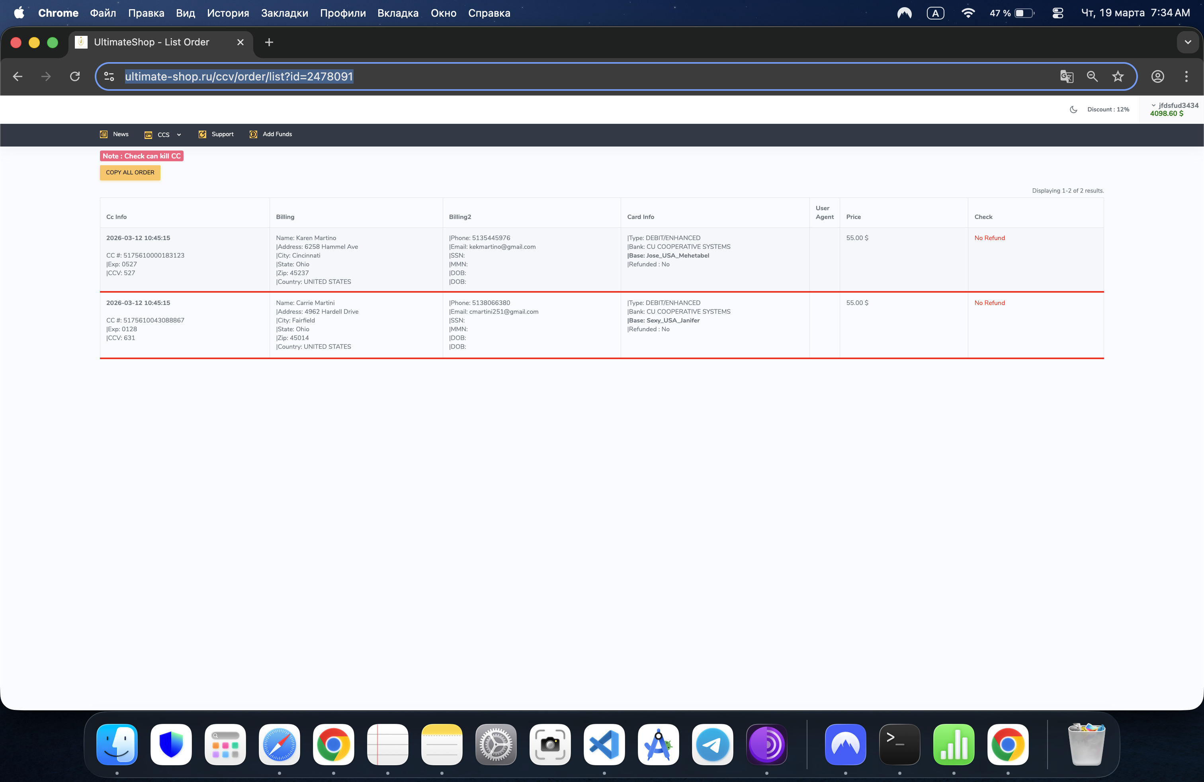Open the tab search chevron in Chrome
The image size is (1204, 782).
click(x=1187, y=43)
